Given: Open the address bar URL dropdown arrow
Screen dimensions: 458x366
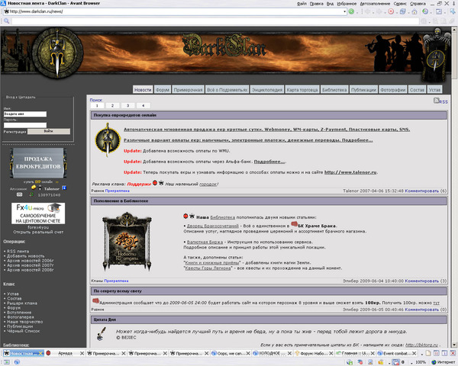Looking at the screenshot, I should click(x=345, y=11).
